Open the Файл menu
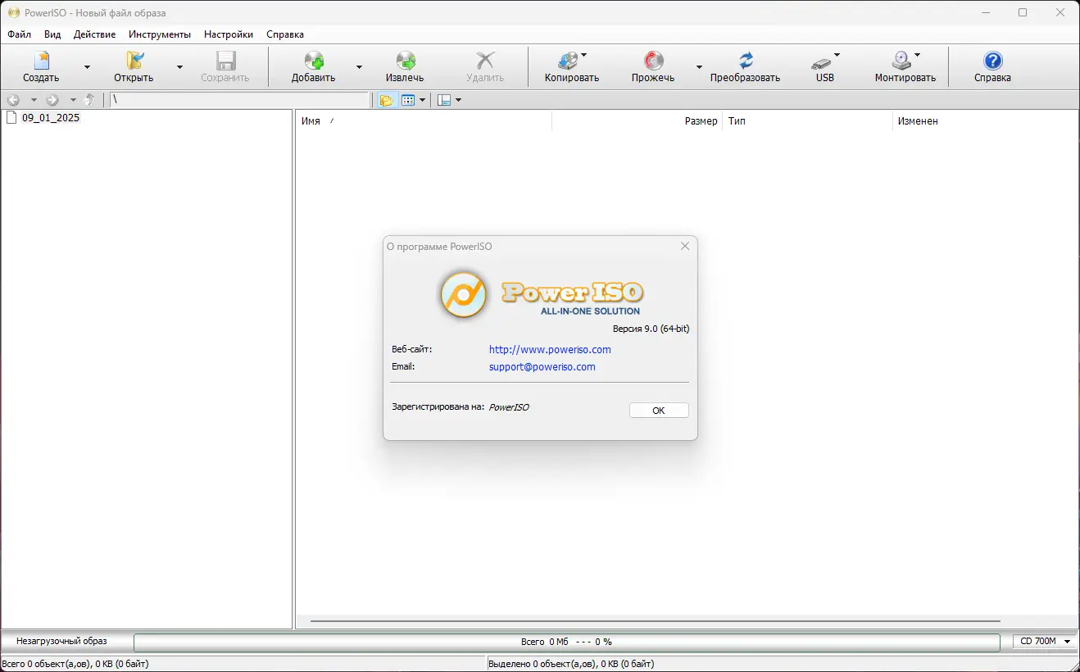 click(x=20, y=34)
